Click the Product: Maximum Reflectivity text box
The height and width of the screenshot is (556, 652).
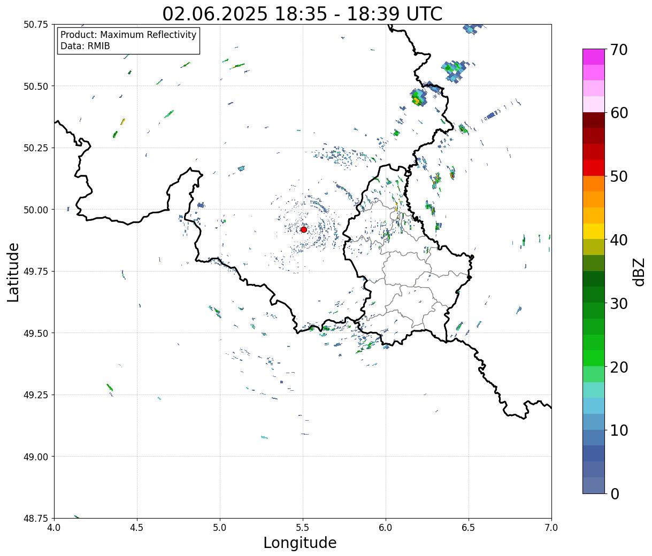128,41
